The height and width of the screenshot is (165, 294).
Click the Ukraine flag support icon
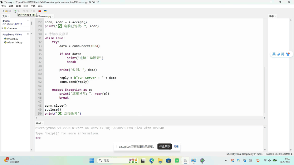click(45, 11)
